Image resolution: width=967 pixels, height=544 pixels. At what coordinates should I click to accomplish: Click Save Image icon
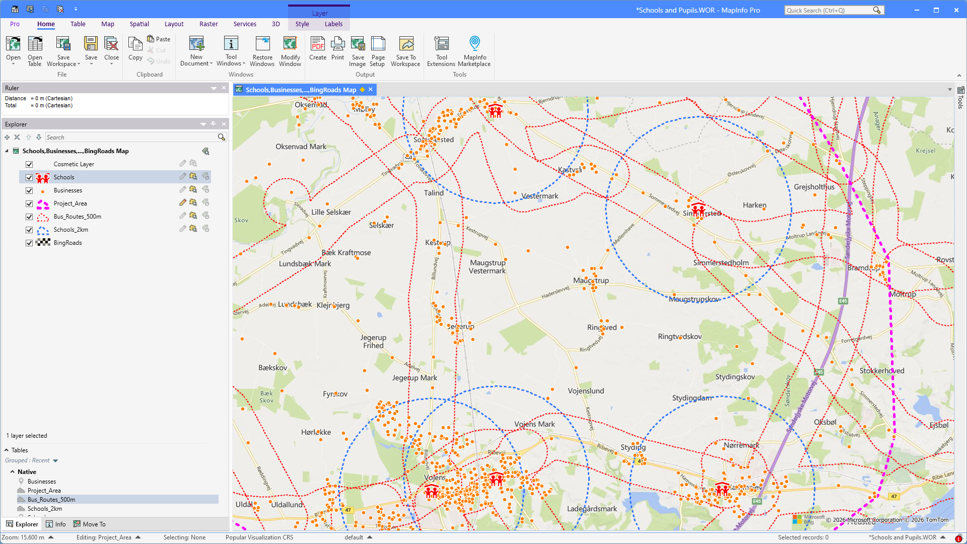pyautogui.click(x=358, y=50)
